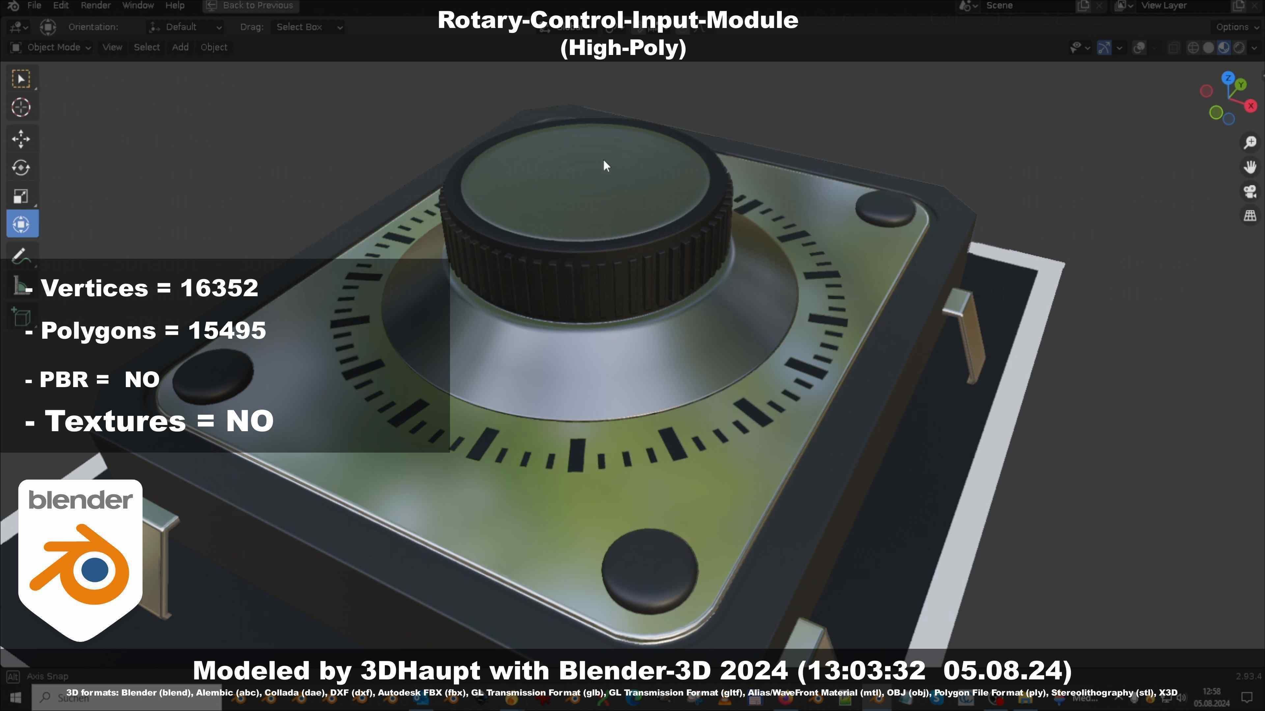Screen dimensions: 1265x711
Task: Toggle viewport gizmos visibility
Action: [1104, 48]
